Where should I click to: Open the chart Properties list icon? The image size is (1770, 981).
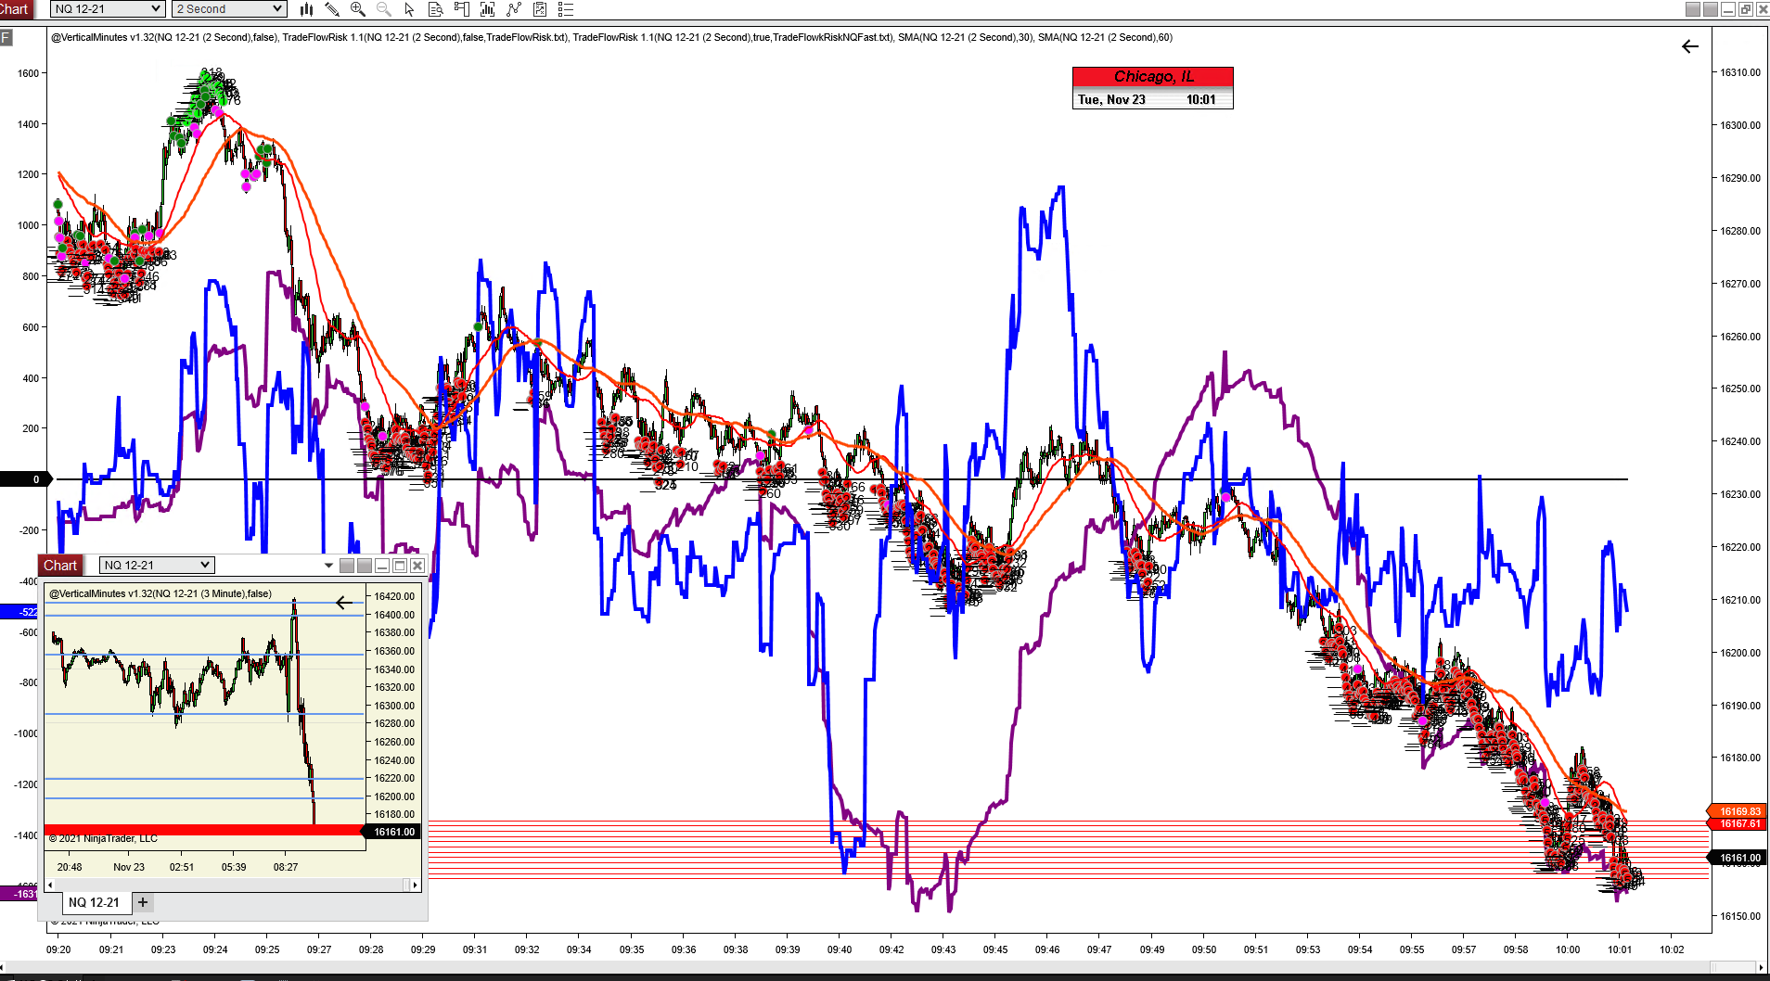[566, 9]
